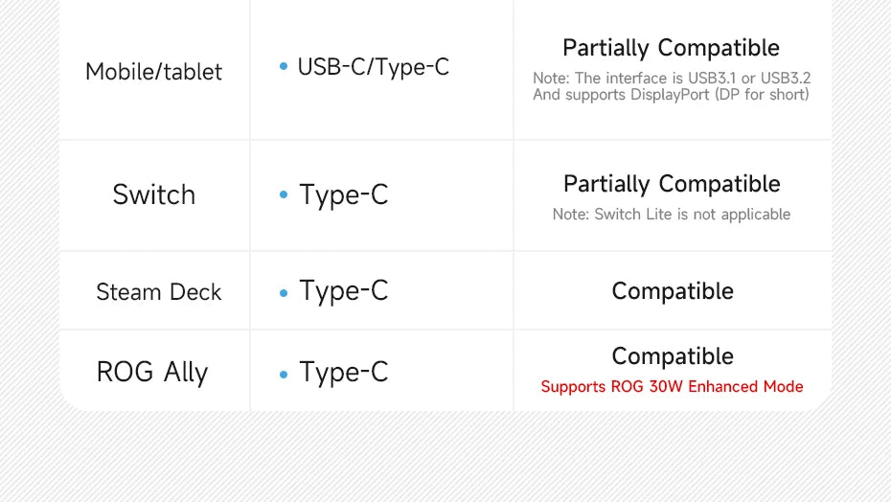Select Type-C text in ROG Ally row

(x=344, y=373)
